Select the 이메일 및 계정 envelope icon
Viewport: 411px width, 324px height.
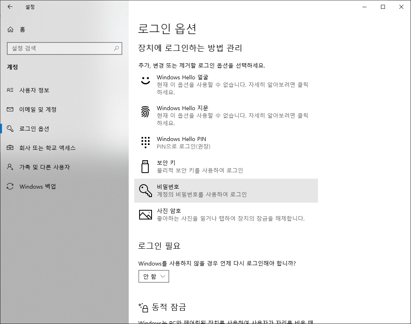[10, 109]
